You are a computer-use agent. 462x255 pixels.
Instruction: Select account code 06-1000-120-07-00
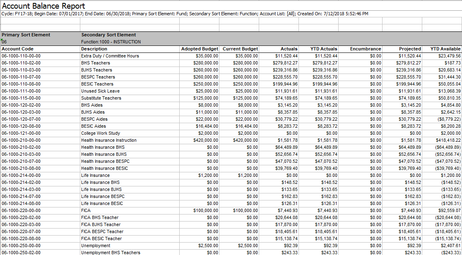click(21, 119)
